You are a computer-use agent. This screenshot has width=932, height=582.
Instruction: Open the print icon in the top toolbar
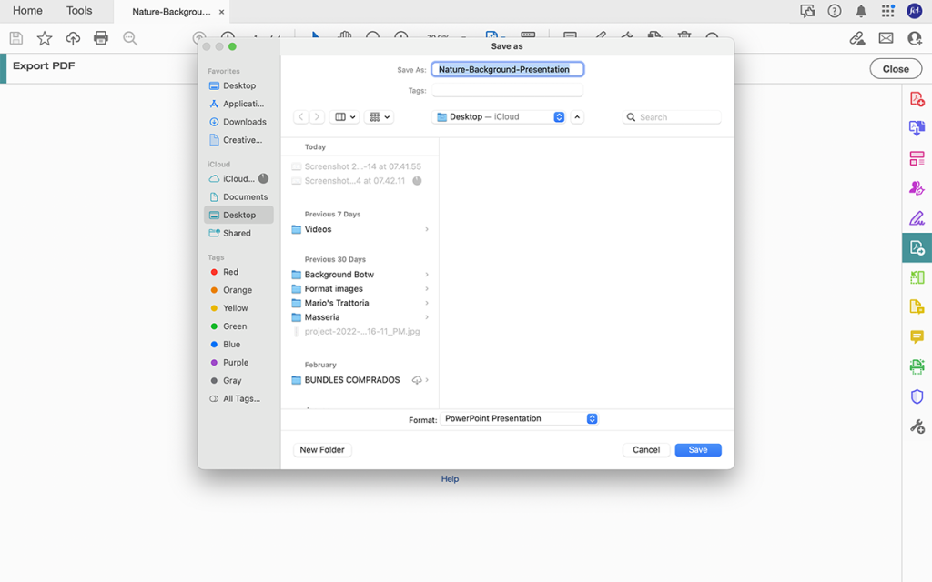pos(101,38)
